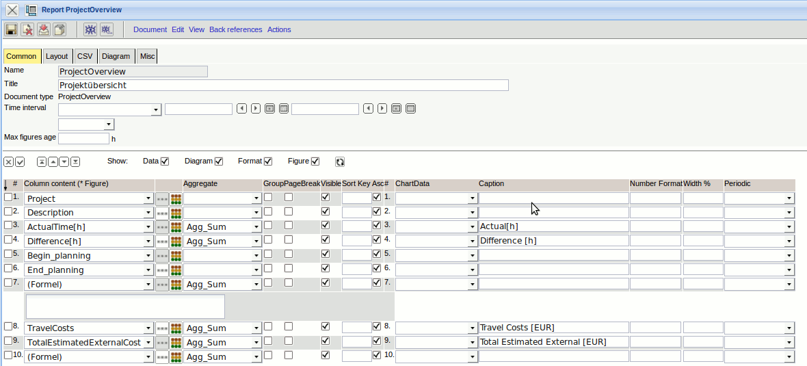The width and height of the screenshot is (807, 366).
Task: Click the ellipsis button in ActualTime[h] row
Action: (162, 227)
